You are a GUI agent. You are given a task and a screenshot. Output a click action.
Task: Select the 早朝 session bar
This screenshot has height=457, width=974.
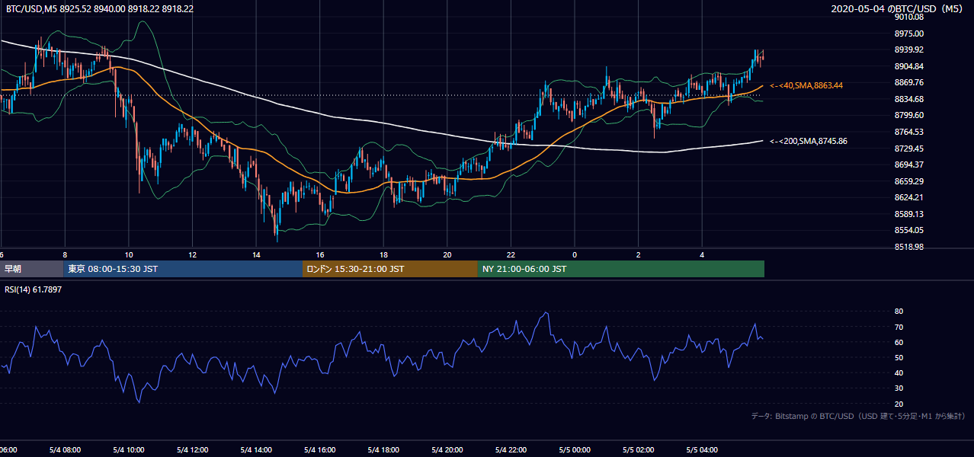click(x=31, y=269)
